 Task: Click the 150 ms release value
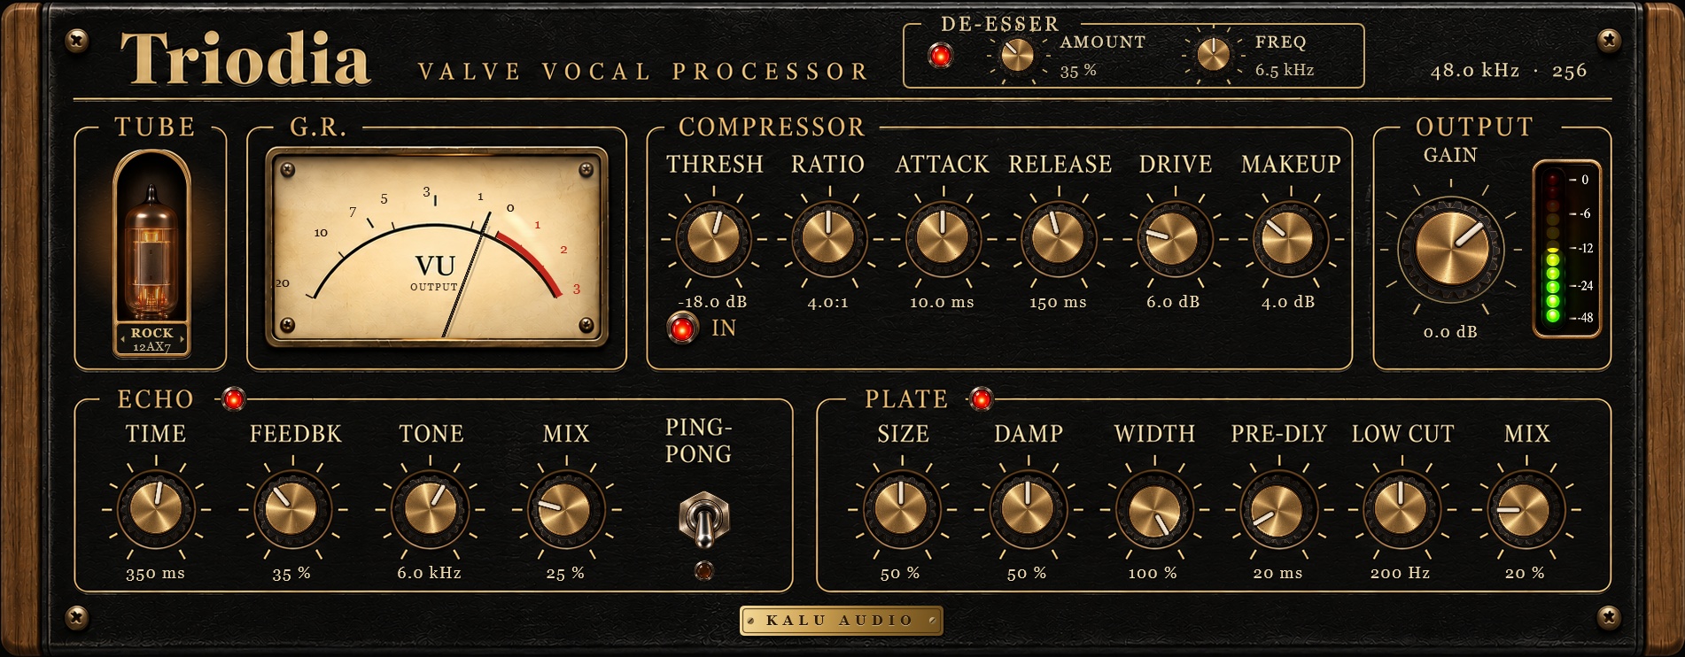(1058, 302)
